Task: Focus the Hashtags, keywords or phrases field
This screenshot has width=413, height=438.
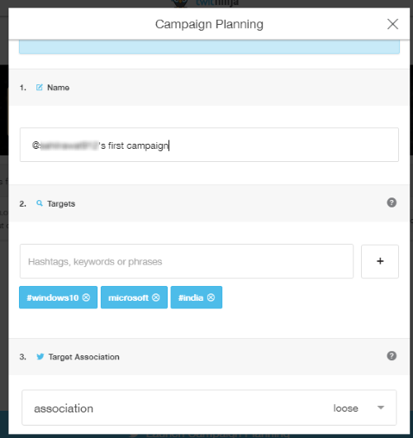Action: click(x=187, y=261)
